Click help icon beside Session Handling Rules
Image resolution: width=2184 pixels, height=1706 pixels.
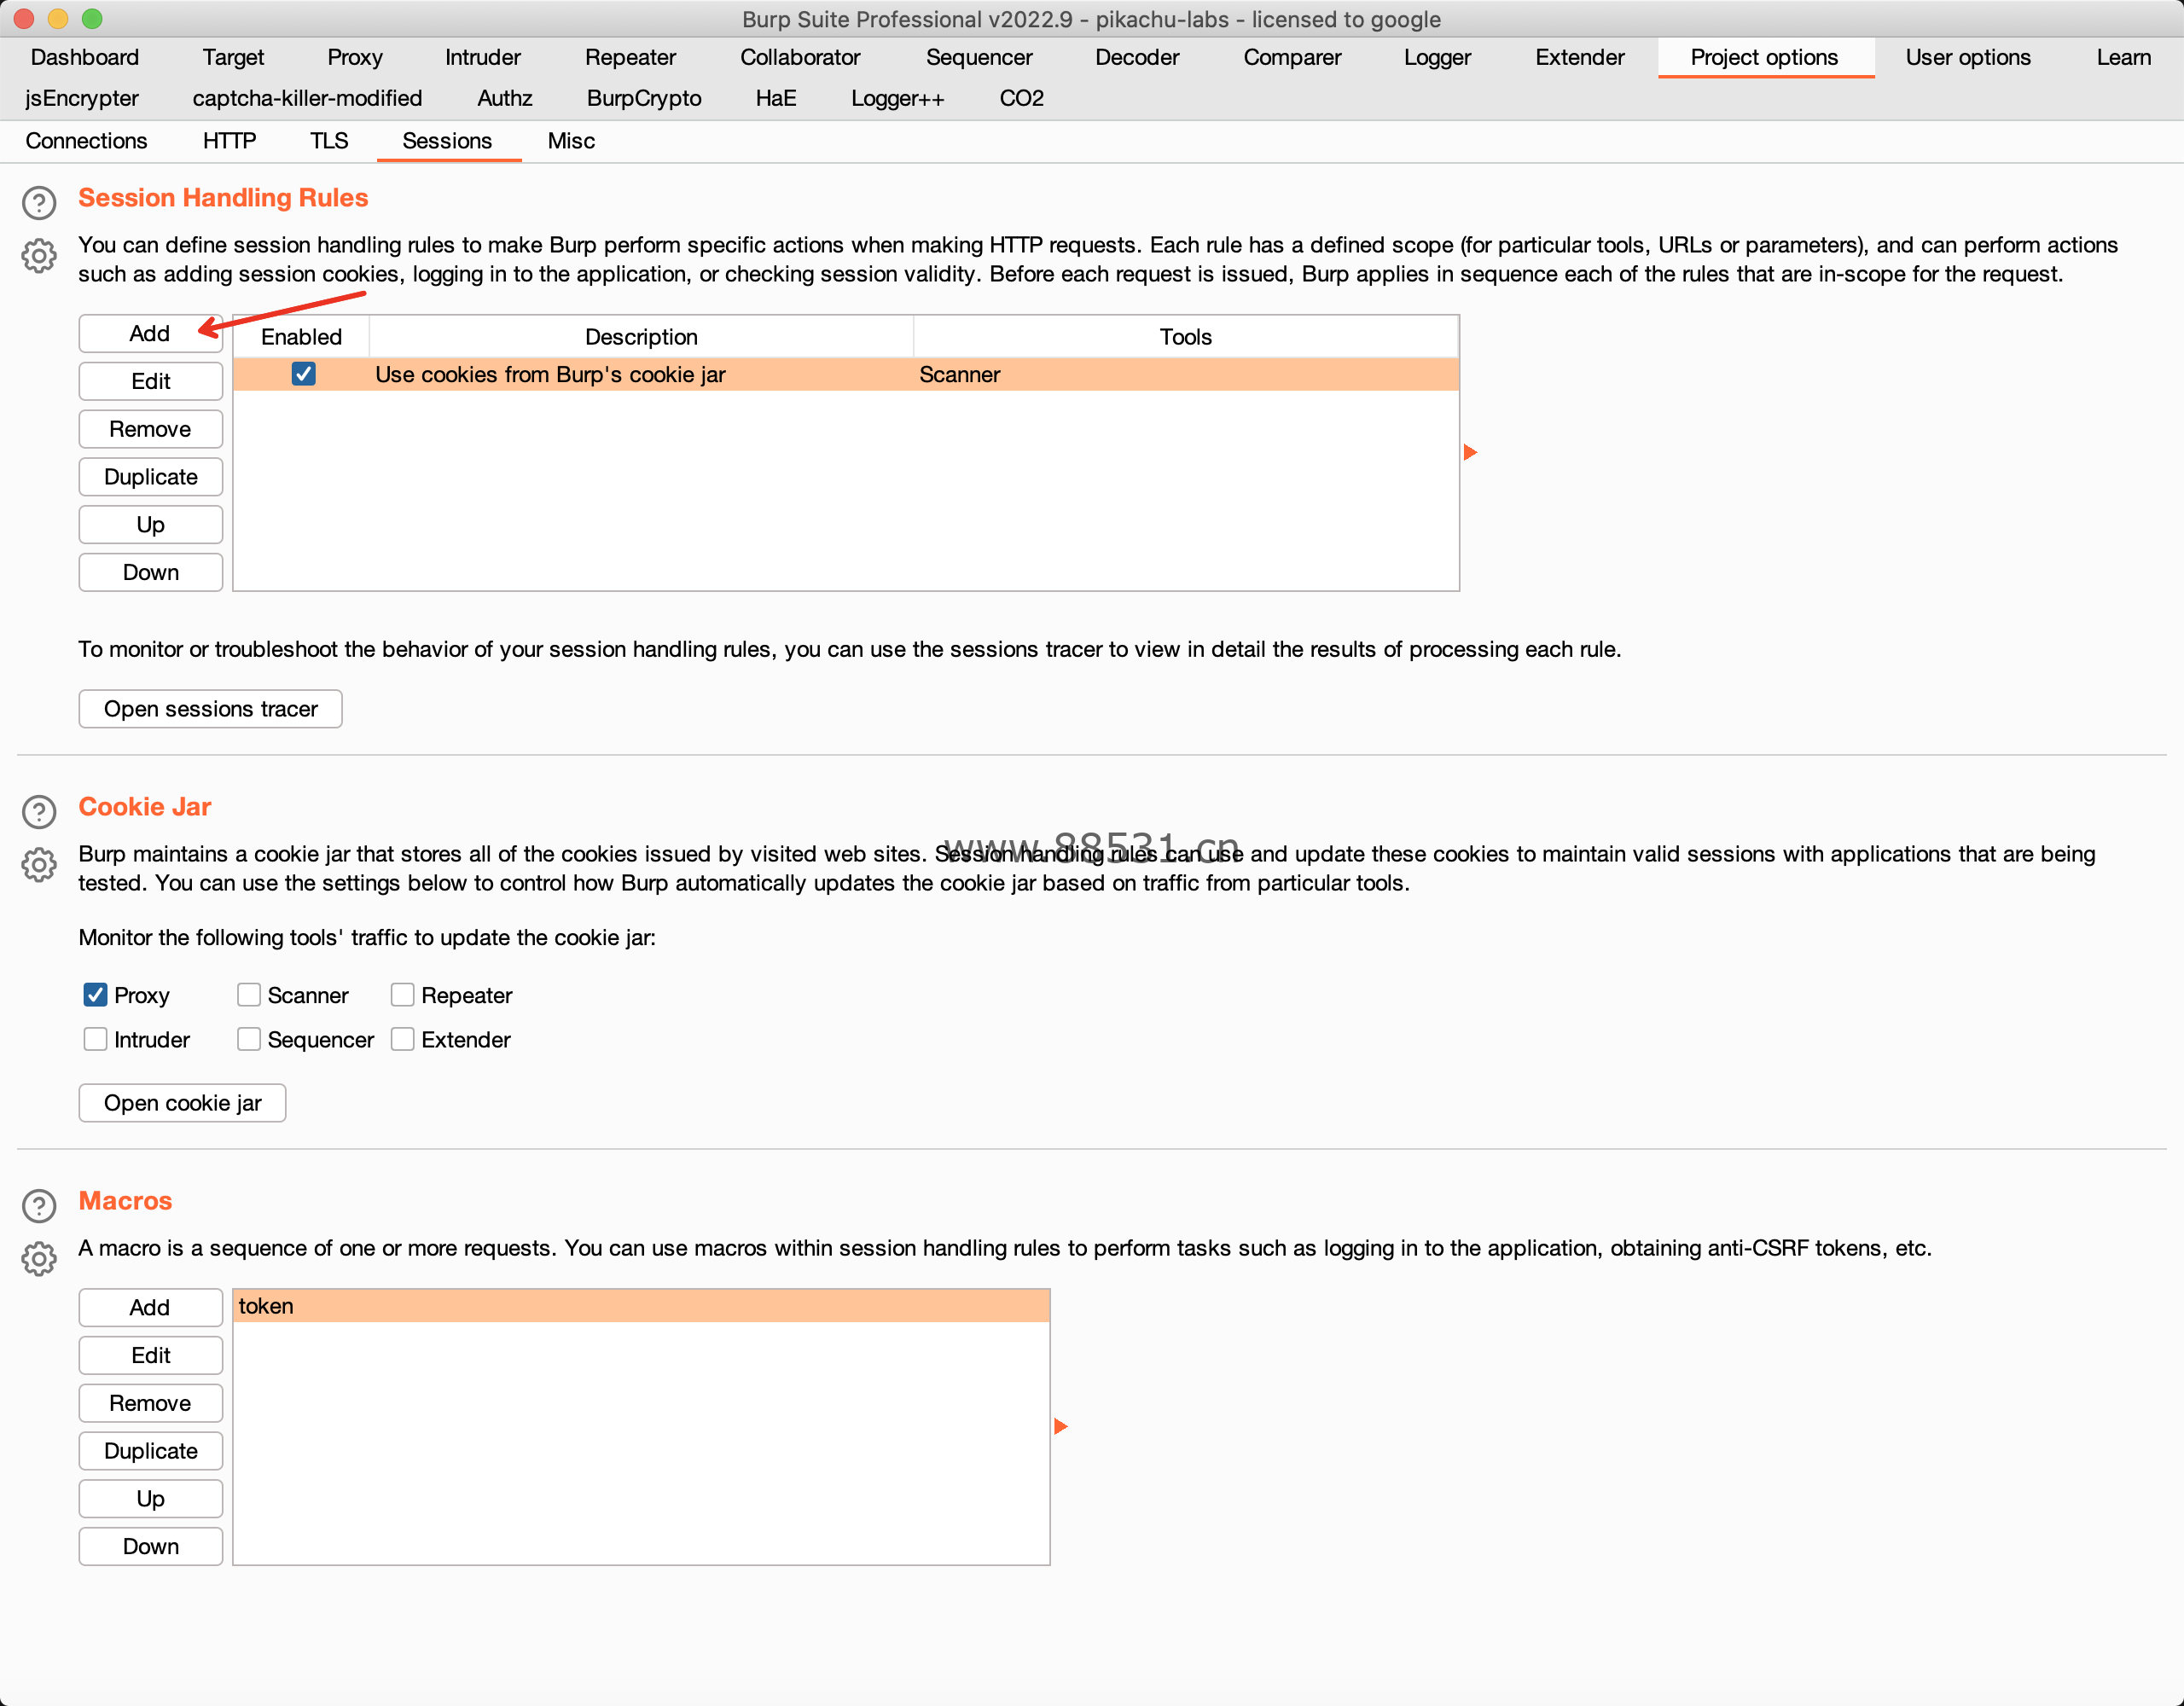click(x=39, y=203)
